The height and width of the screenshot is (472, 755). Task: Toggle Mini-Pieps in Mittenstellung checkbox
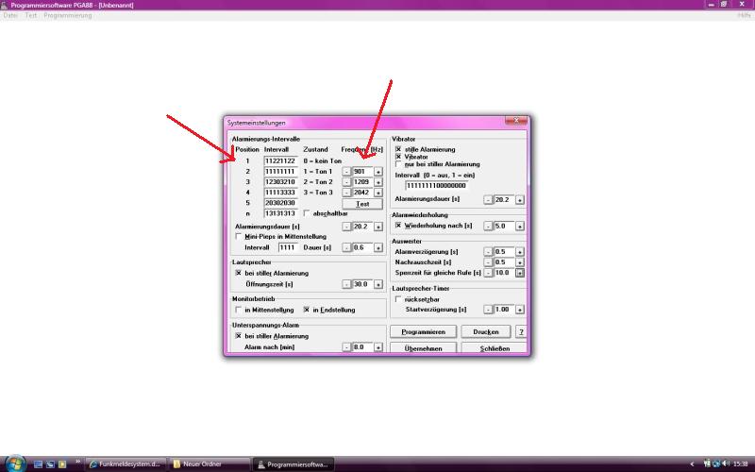[x=238, y=236]
